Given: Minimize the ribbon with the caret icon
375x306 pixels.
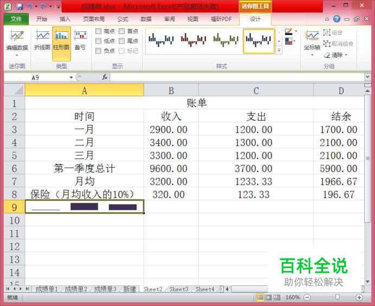Looking at the screenshot, I should pyautogui.click(x=327, y=19).
